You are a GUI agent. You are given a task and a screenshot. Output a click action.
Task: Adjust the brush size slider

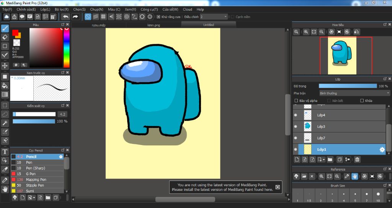(x=34, y=114)
